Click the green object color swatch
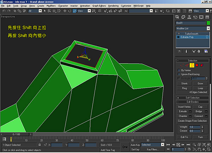The width and height of the screenshot is (212, 153). click(x=208, y=23)
